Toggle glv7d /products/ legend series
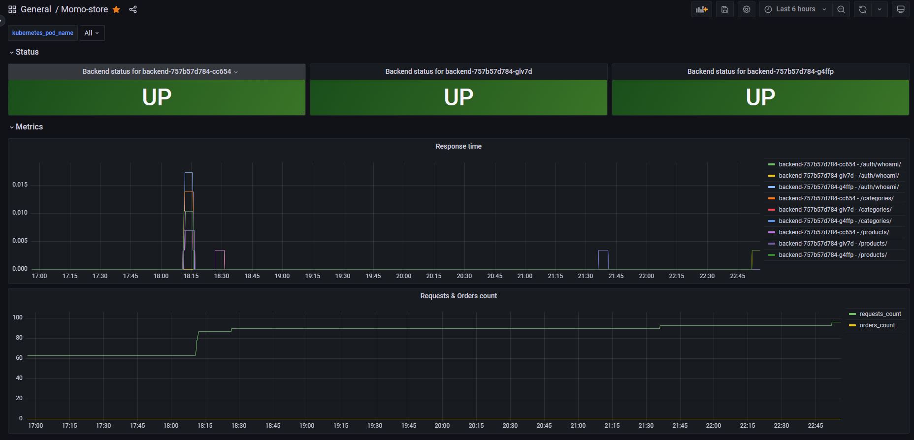 click(833, 244)
